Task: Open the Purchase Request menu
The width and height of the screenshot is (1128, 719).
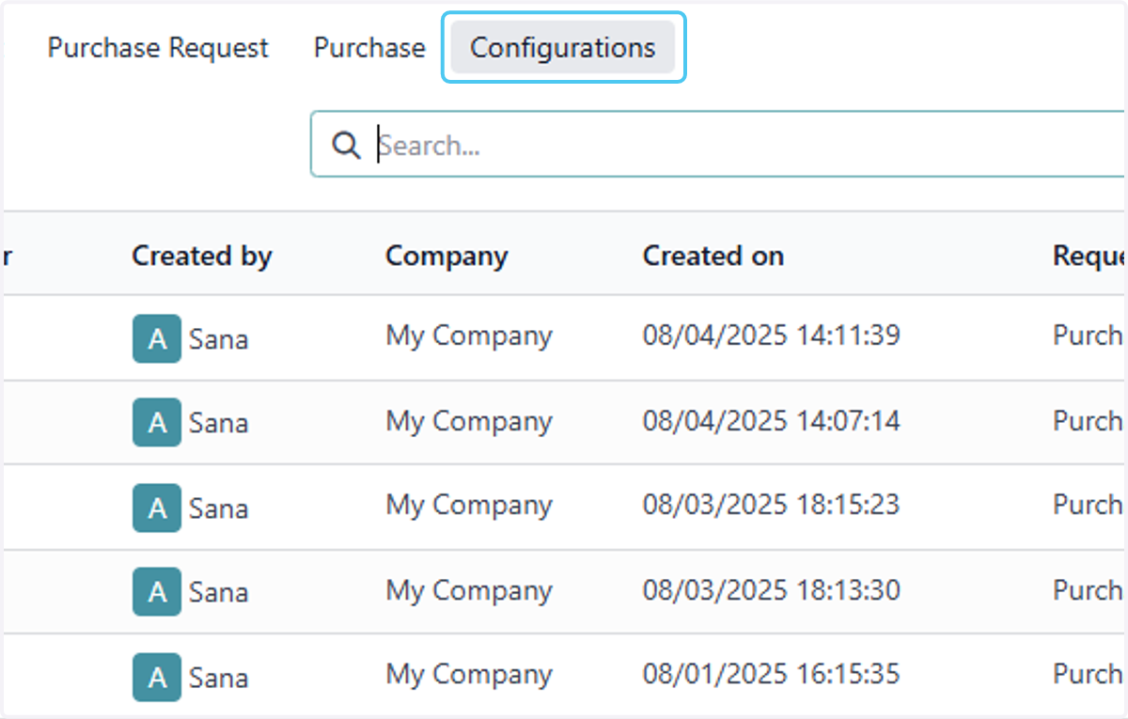Action: 158,48
